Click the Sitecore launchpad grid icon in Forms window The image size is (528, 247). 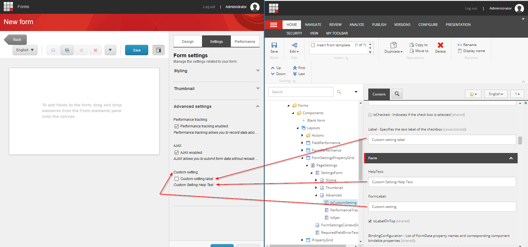8,7
